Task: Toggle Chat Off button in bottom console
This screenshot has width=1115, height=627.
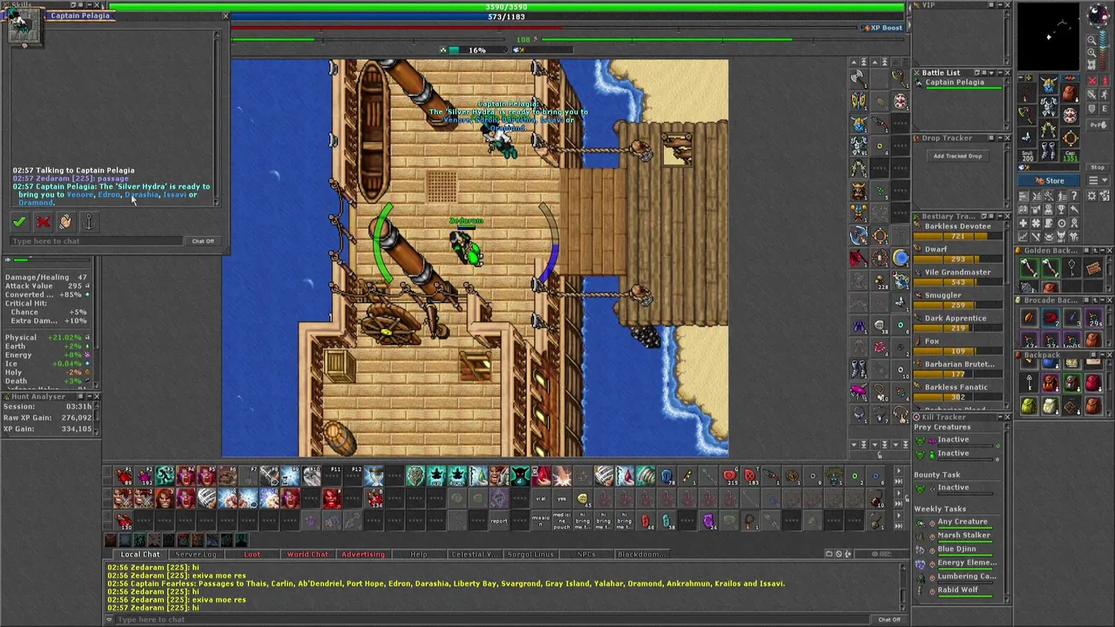Action: point(889,619)
